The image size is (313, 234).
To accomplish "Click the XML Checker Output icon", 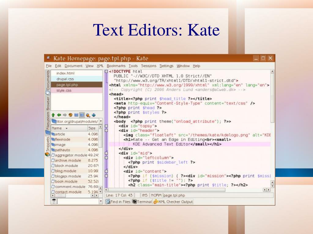I will coord(156,202).
